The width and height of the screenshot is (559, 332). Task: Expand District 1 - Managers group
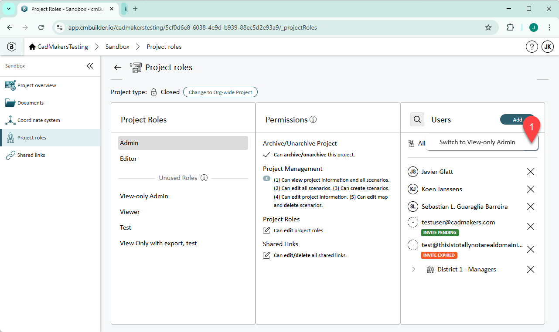click(x=414, y=269)
